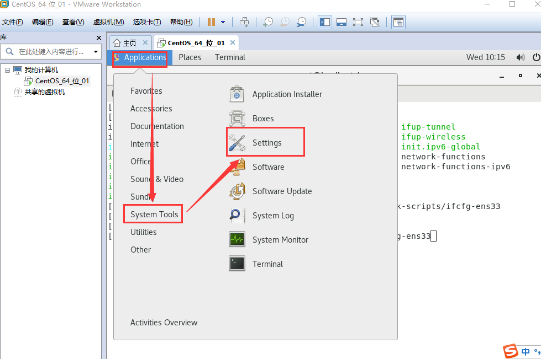The width and height of the screenshot is (541, 359).
Task: Revert to the previous snapshot icon
Action: (285, 22)
